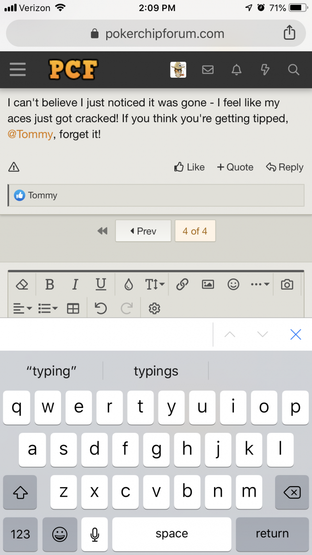Open the smilies emoji picker
This screenshot has width=312, height=555.
(x=233, y=284)
